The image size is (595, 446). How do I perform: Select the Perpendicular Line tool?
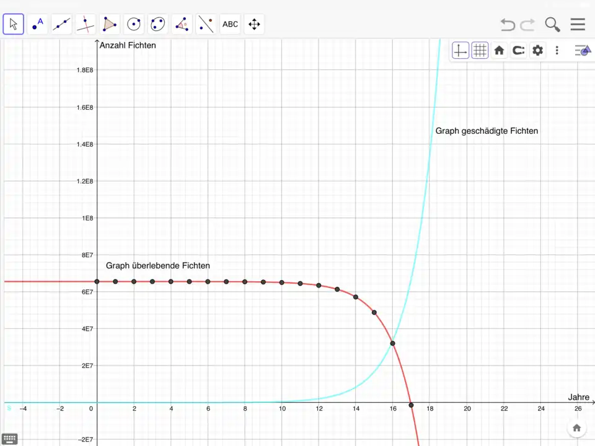click(x=86, y=24)
